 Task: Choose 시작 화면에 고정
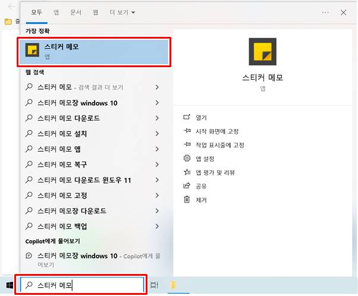(x=217, y=131)
